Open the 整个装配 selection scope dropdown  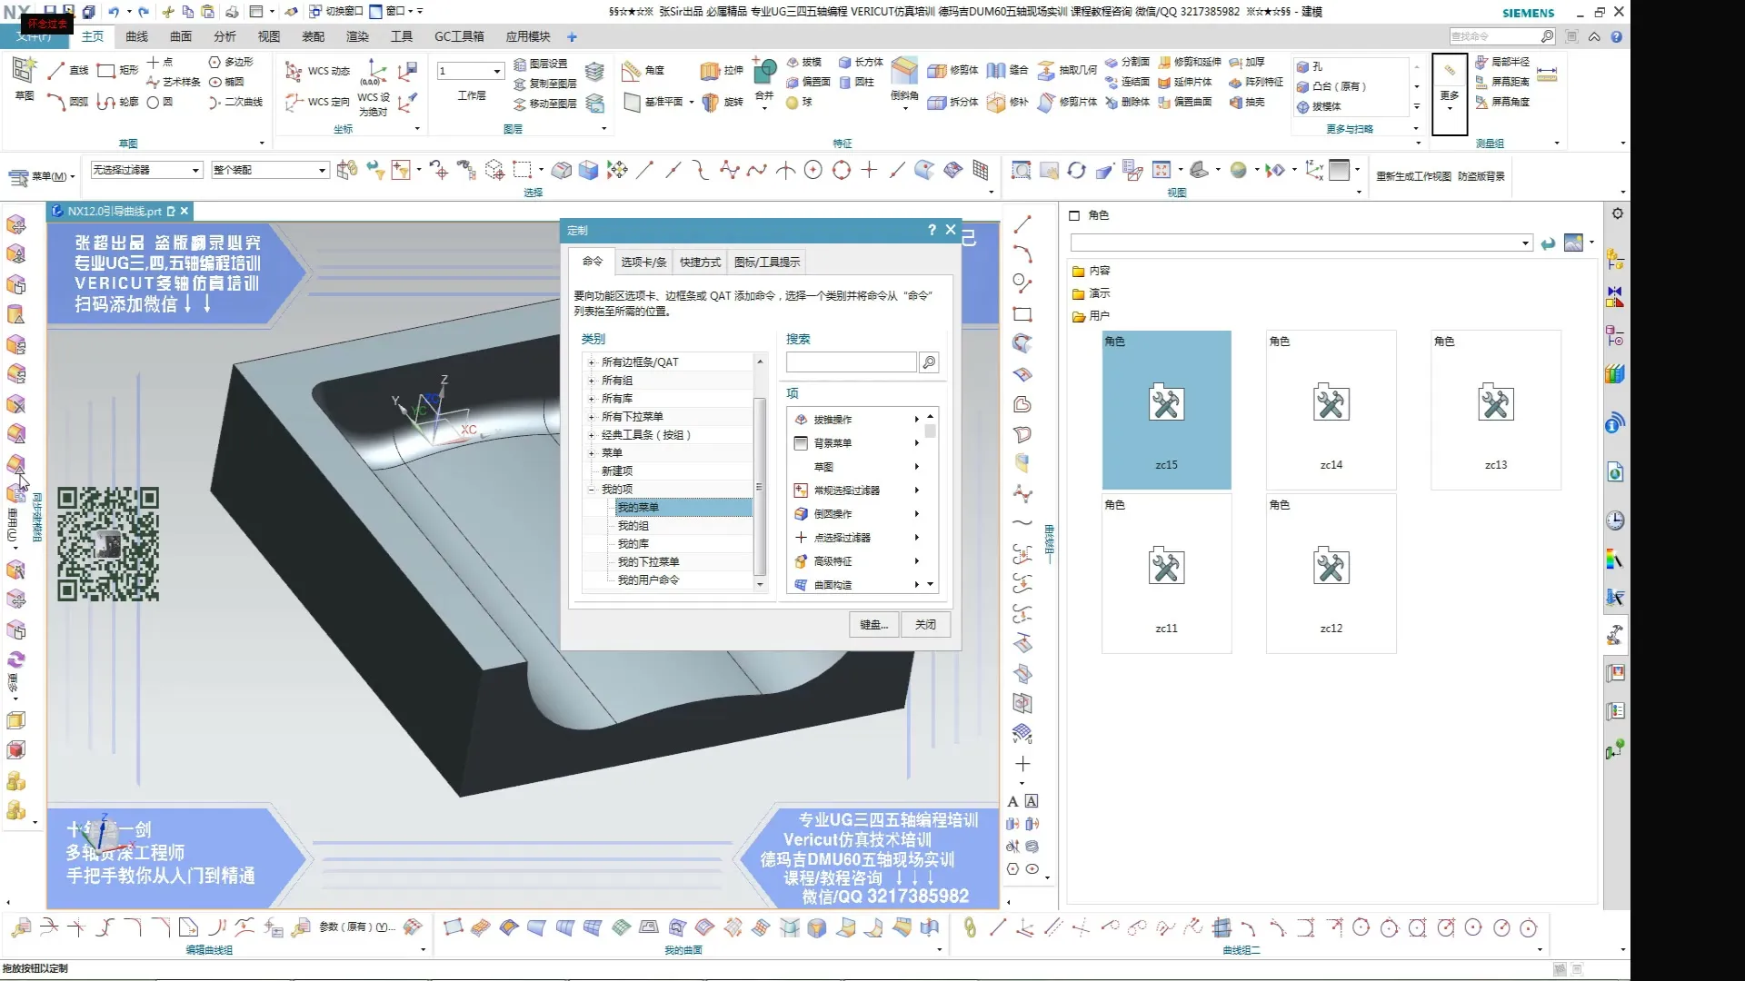(x=321, y=171)
